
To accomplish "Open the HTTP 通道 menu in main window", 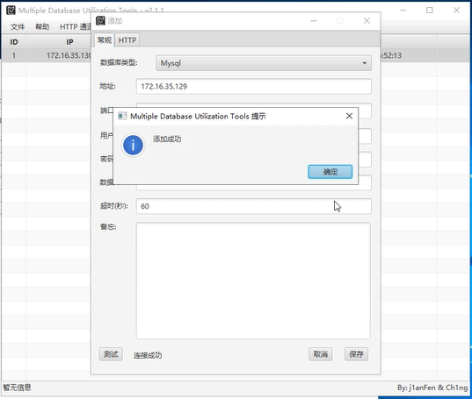I will (76, 26).
